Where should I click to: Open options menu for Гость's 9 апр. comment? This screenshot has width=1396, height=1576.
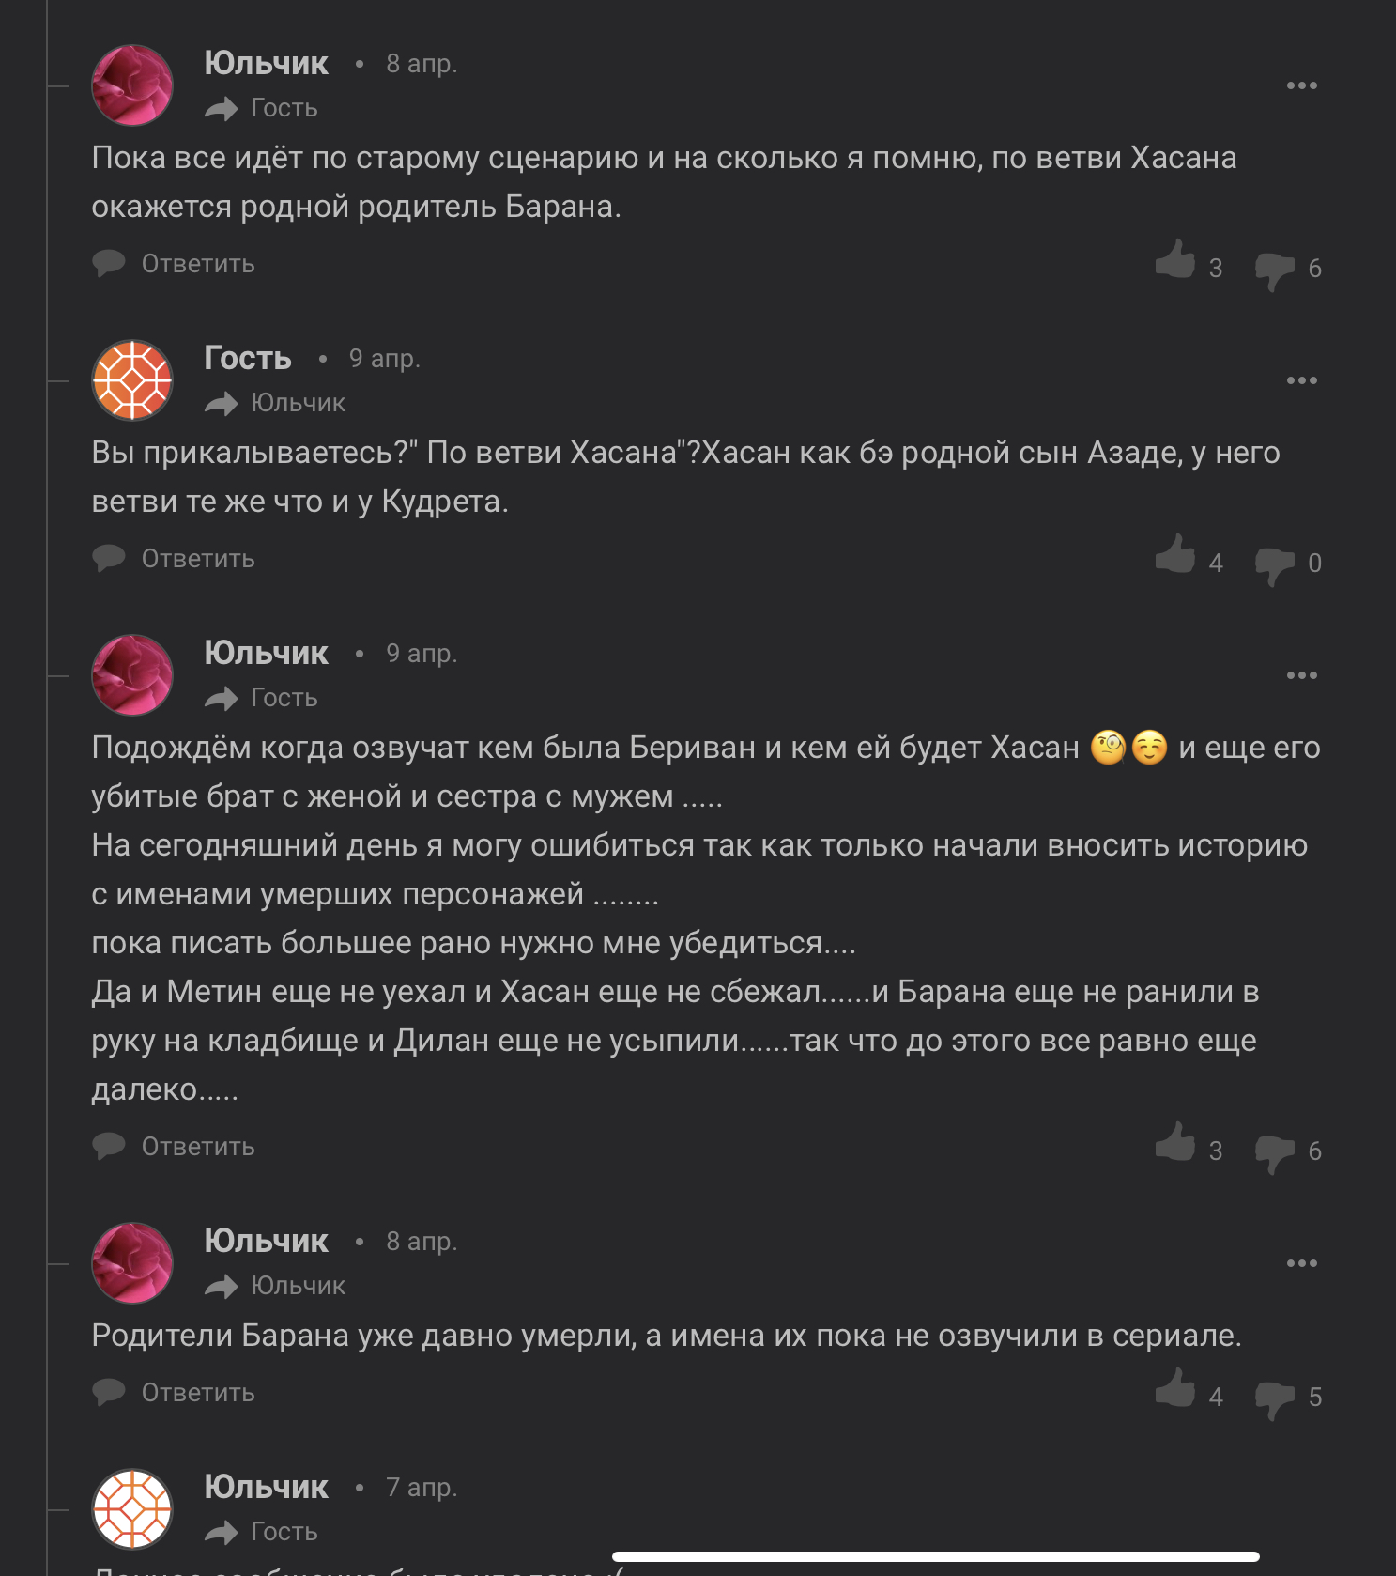click(1301, 380)
